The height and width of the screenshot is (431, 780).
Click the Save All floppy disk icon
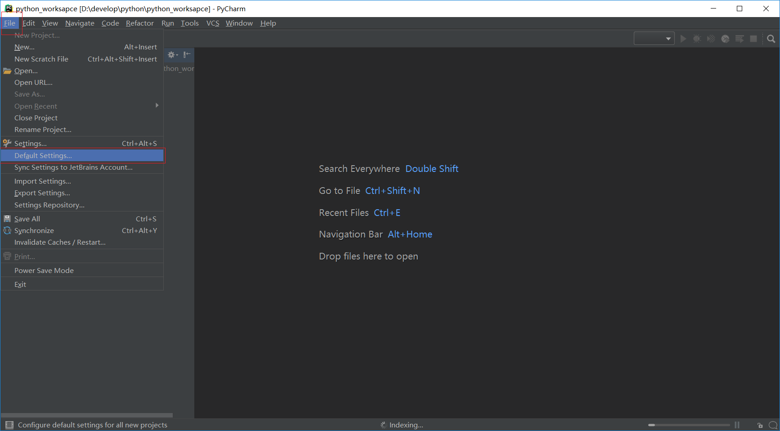pyautogui.click(x=7, y=219)
